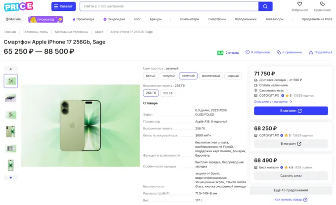
Task: Click help question icon by Как купить
Action: tap(305, 200)
